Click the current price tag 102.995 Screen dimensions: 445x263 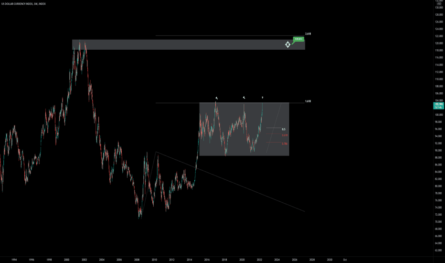coord(439,106)
